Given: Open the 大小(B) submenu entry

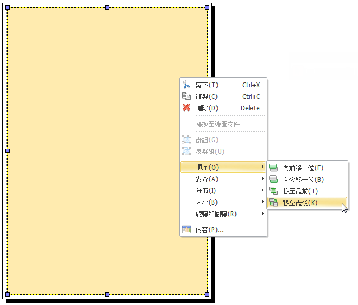Looking at the screenshot, I should coord(223,202).
